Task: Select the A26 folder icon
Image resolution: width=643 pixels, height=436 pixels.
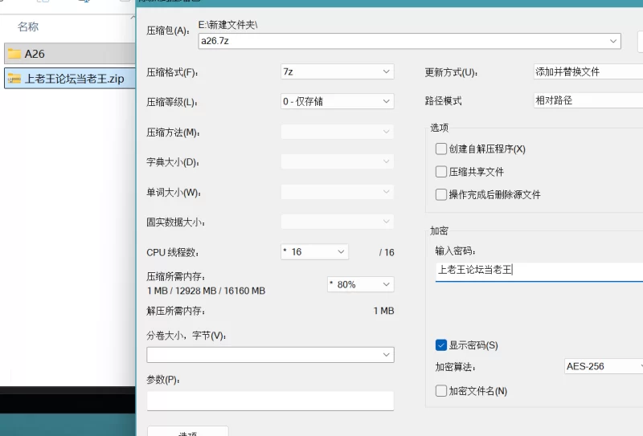Action: 14,54
